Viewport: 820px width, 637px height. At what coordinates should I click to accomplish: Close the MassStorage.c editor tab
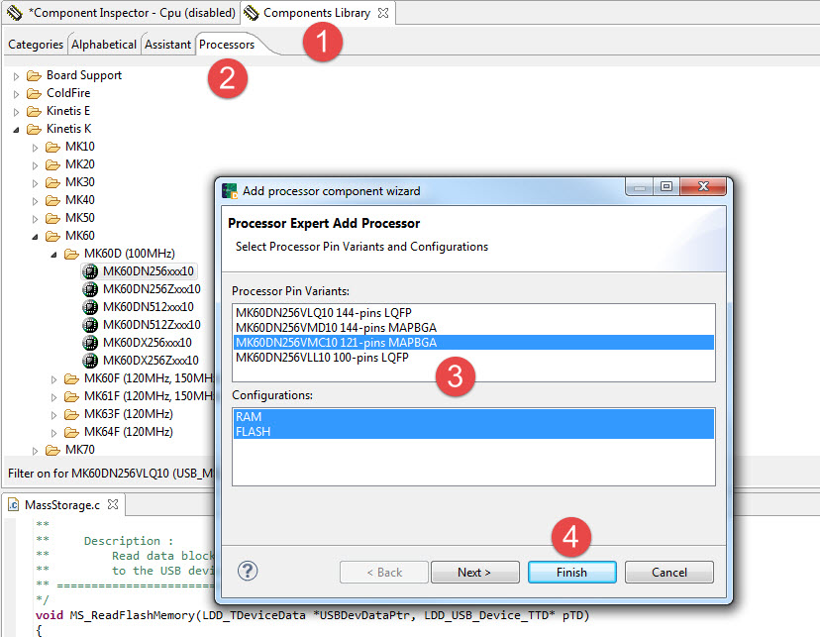tap(113, 504)
